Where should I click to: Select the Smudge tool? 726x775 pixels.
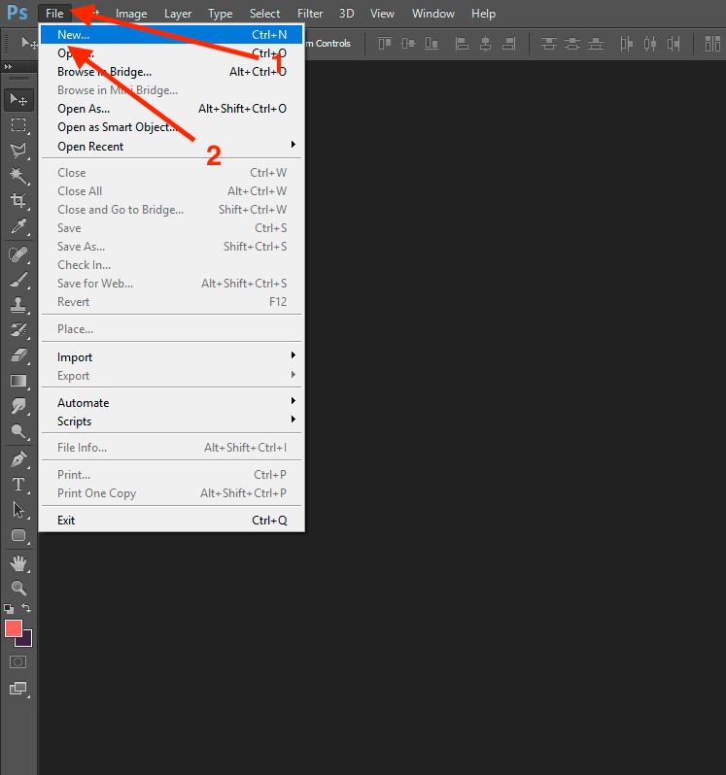click(18, 406)
